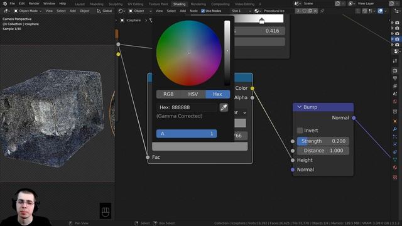Open the shader editor type dropdown
This screenshot has height=226, width=402.
(121, 11)
